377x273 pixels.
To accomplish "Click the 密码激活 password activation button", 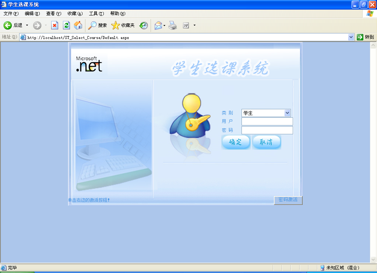I will [288, 200].
